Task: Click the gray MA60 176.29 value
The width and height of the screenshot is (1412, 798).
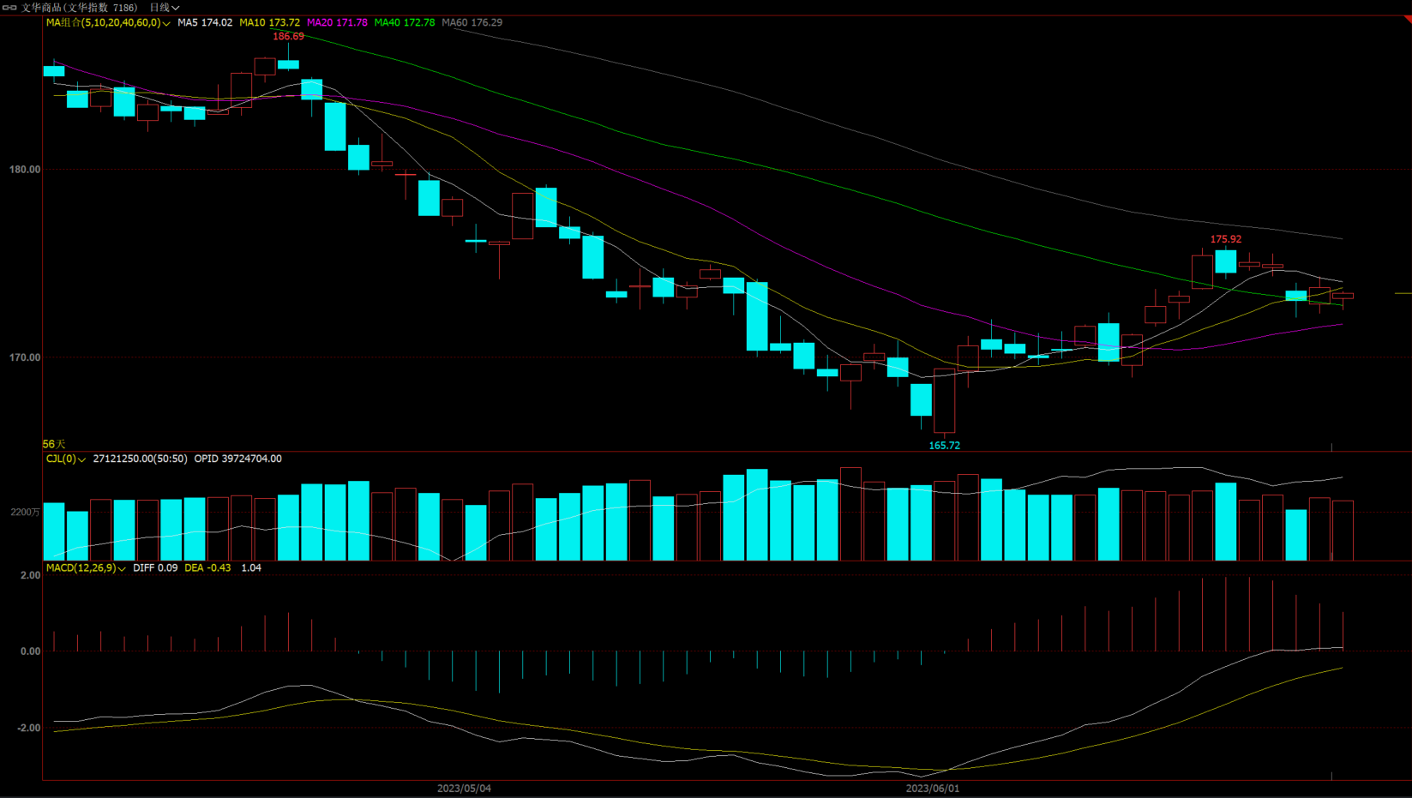Action: 472,23
